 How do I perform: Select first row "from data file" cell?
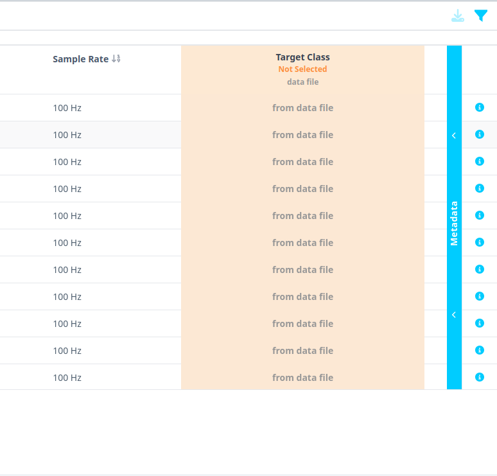pyautogui.click(x=302, y=108)
